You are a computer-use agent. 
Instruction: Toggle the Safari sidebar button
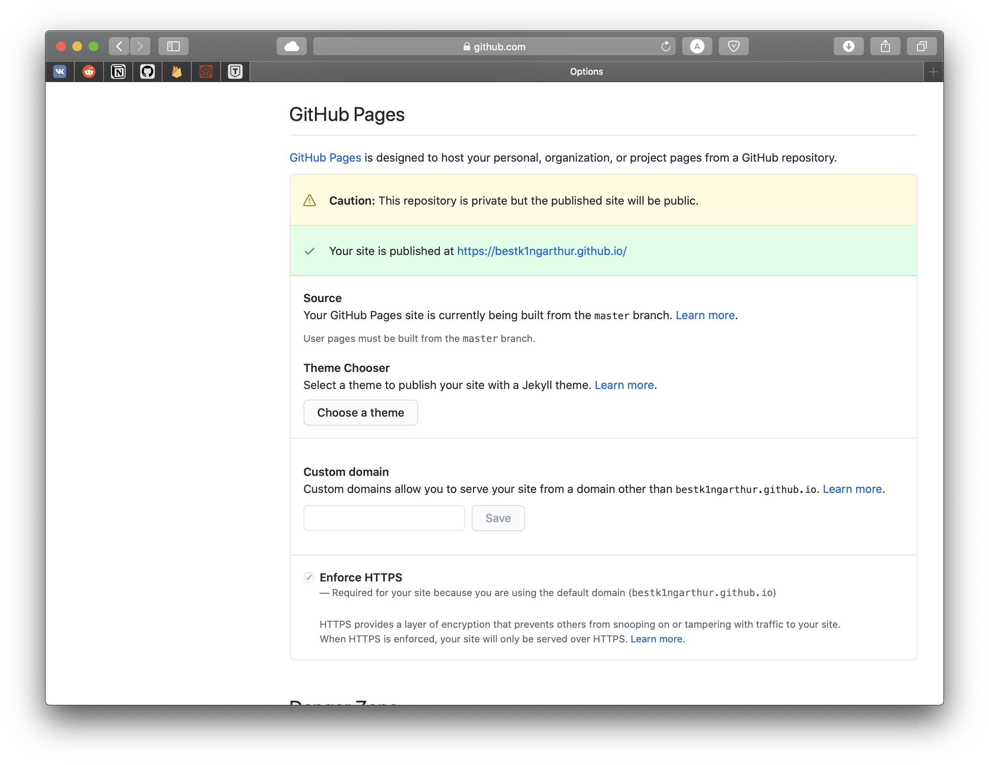click(x=174, y=46)
